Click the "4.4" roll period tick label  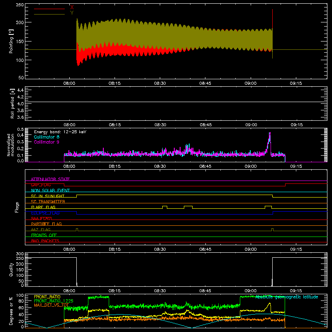[20, 90]
